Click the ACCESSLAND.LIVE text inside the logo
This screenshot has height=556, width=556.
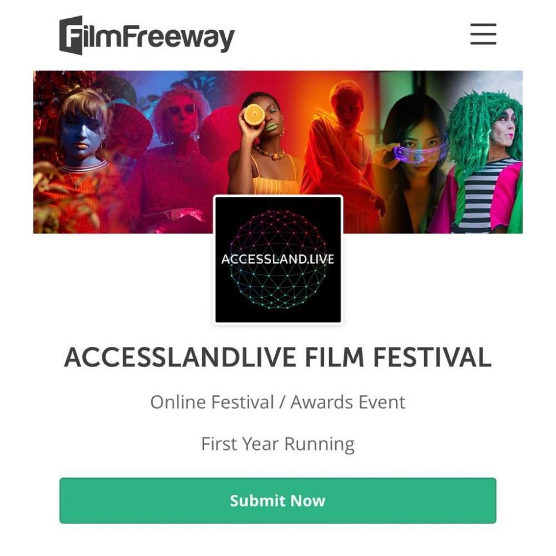[277, 259]
